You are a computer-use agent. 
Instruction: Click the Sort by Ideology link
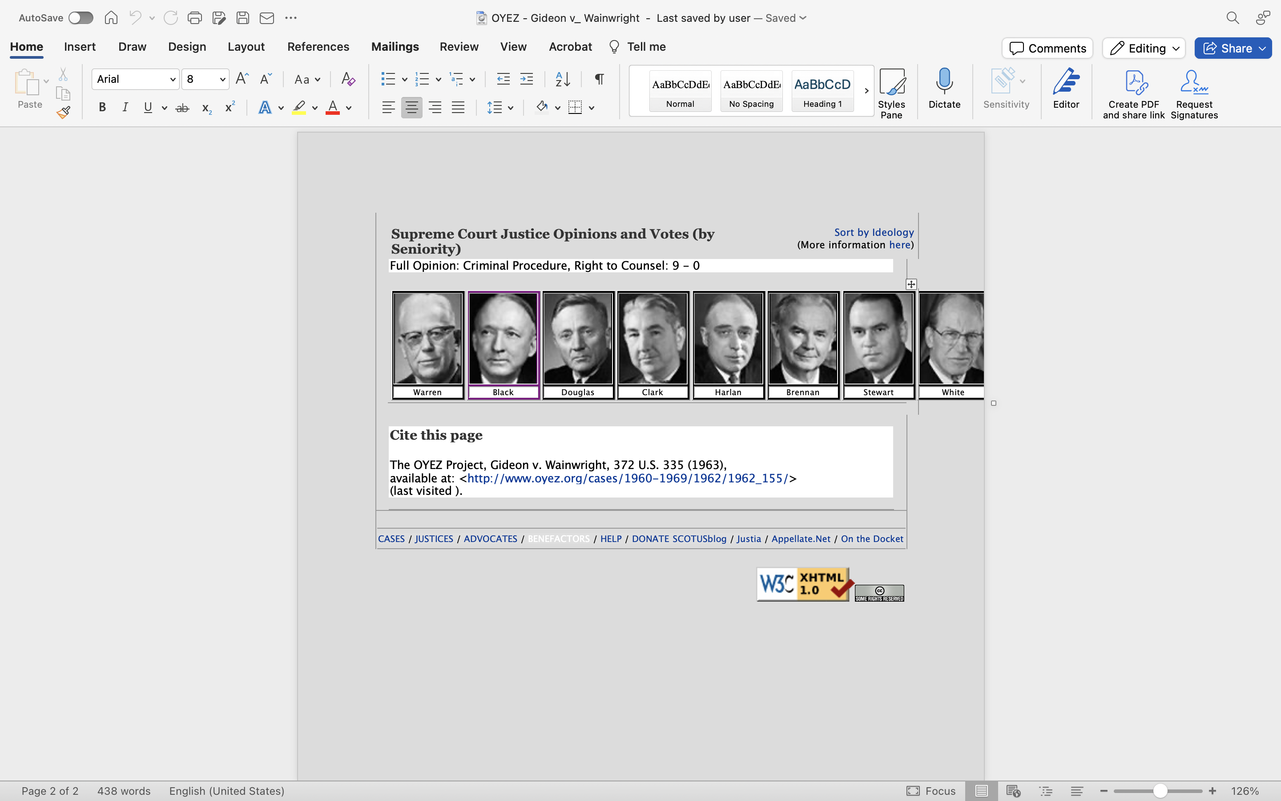pyautogui.click(x=874, y=232)
